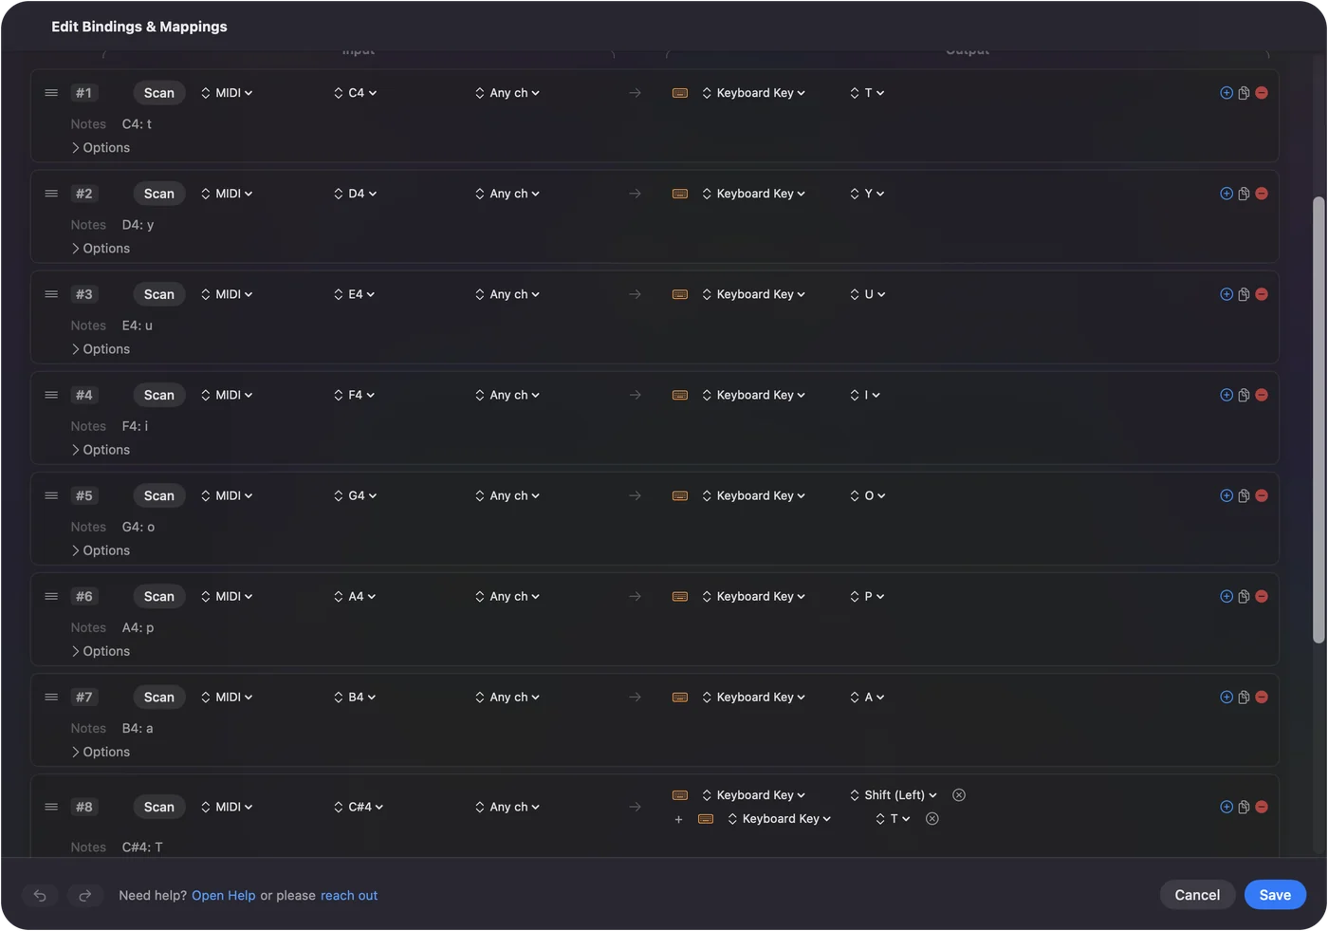The width and height of the screenshot is (1328, 931).
Task: Open output key A dropdown in binding #7
Action: coord(867,697)
